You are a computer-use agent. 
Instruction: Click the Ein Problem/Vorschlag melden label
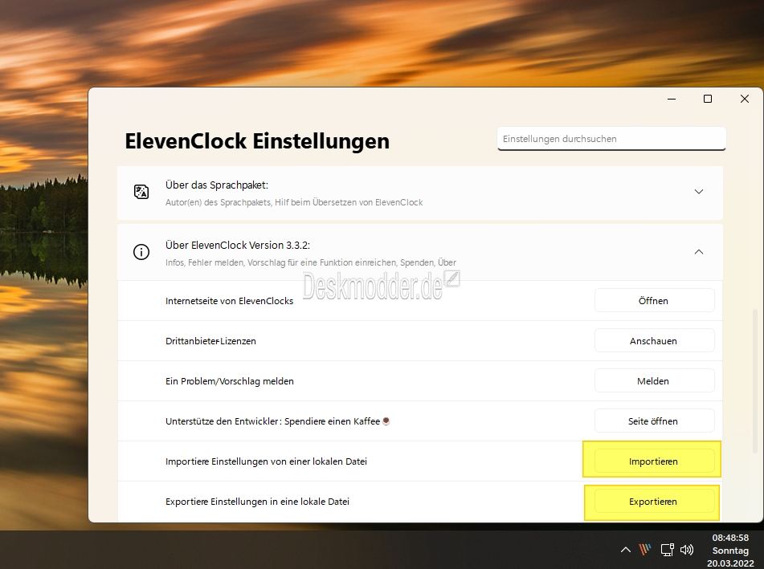point(230,381)
